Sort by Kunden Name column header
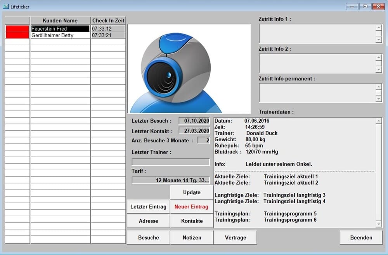 (x=60, y=21)
